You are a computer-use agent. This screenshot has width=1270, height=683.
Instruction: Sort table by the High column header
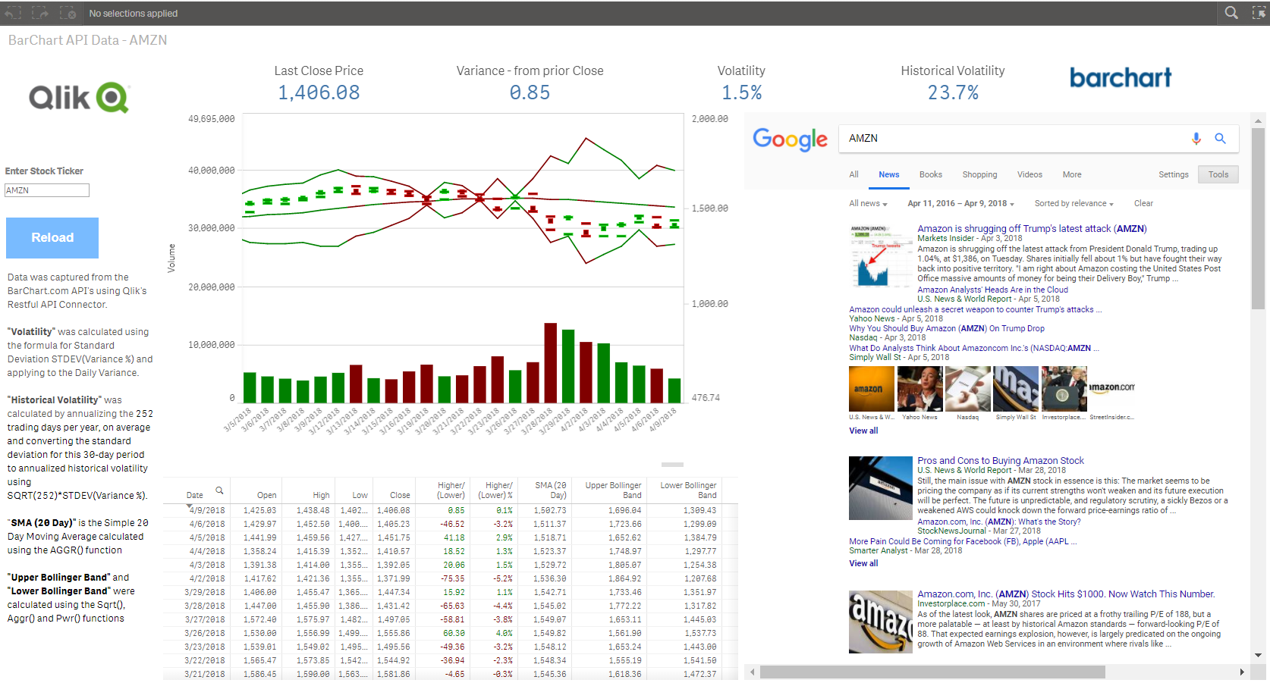tap(321, 495)
